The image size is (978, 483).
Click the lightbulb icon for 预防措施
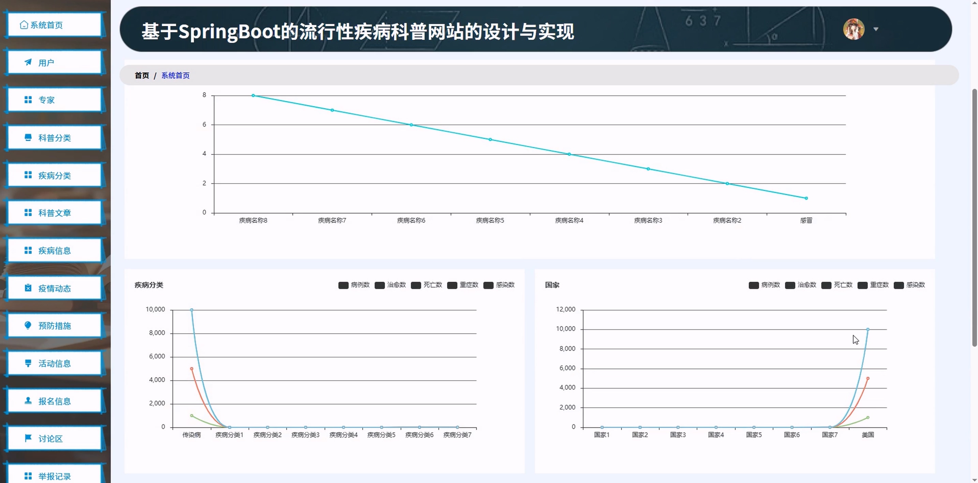pyautogui.click(x=28, y=325)
